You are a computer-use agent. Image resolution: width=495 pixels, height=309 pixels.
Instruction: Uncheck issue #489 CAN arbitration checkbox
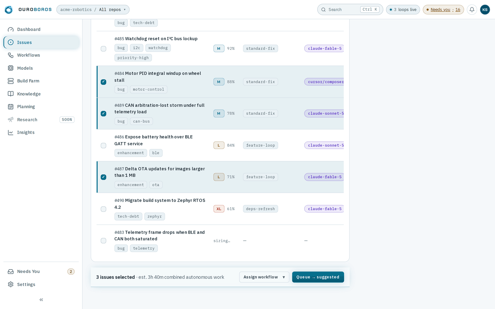tap(103, 114)
